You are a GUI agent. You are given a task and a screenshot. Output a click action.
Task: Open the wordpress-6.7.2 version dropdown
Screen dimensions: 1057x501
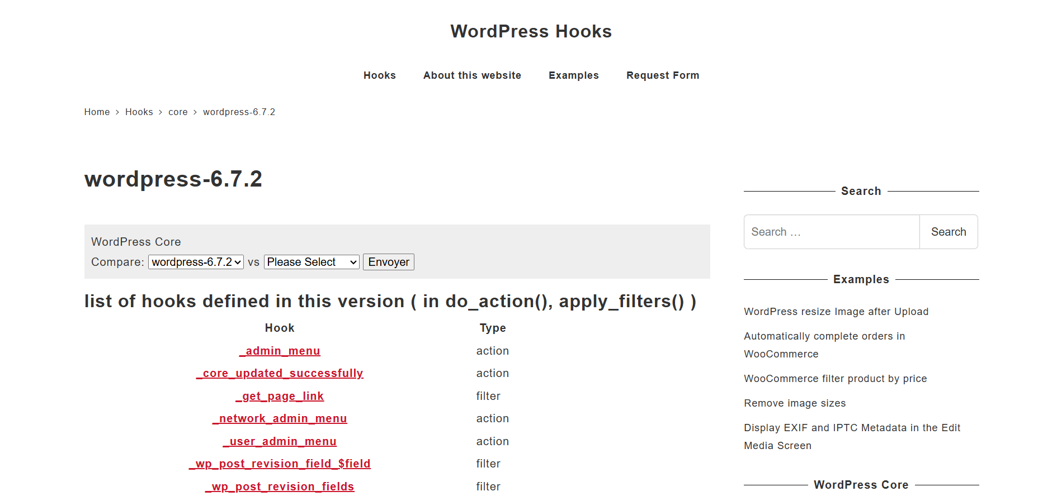tap(196, 262)
